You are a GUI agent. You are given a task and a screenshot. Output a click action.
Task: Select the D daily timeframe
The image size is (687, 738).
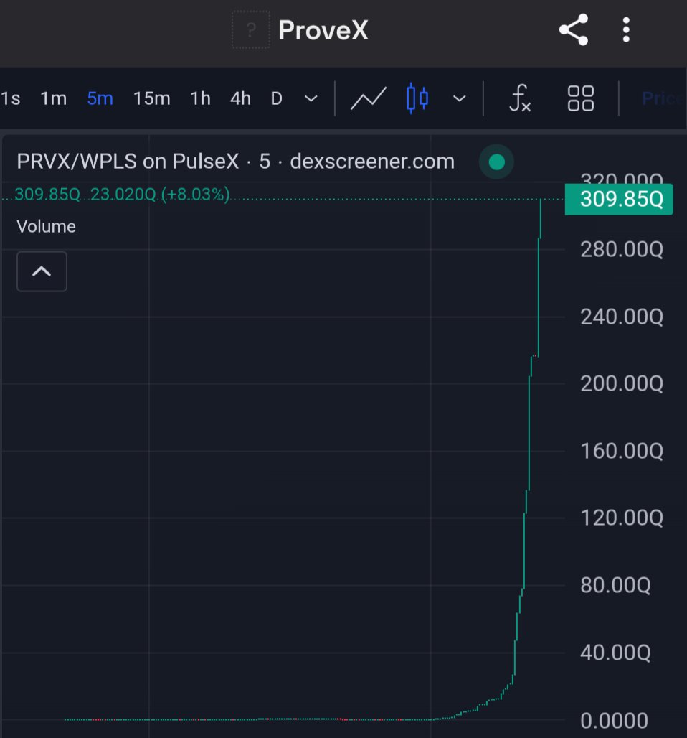[277, 99]
